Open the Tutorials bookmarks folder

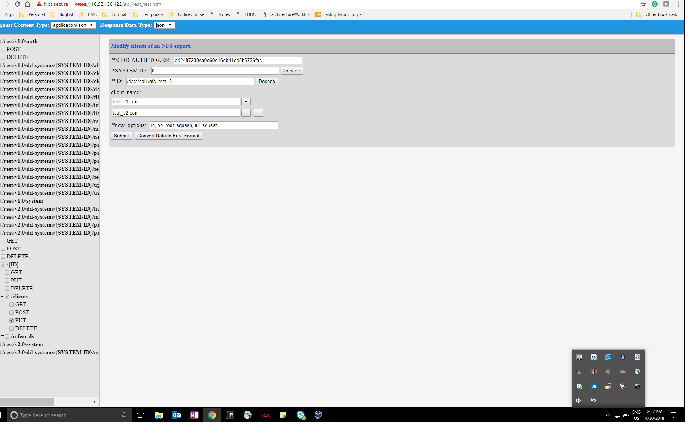click(116, 14)
